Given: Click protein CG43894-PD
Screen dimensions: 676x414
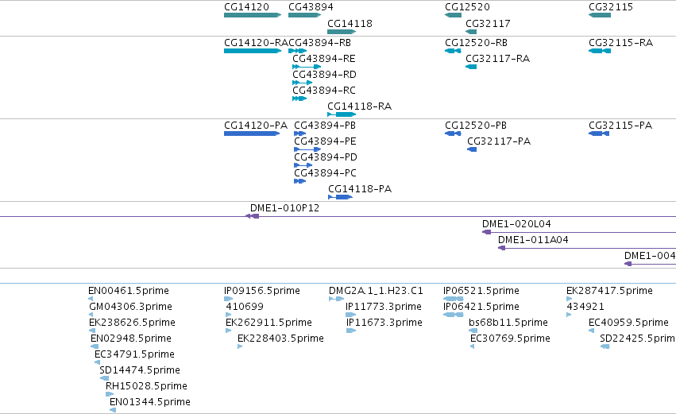Looking at the screenshot, I should [x=303, y=165].
